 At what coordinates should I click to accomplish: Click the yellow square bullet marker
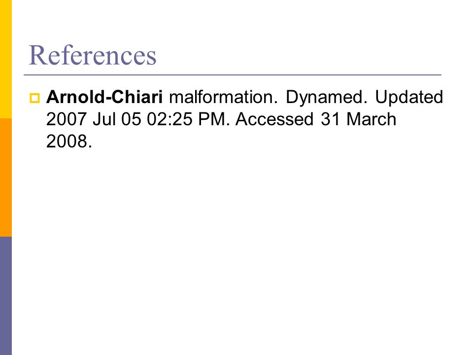coord(34,99)
